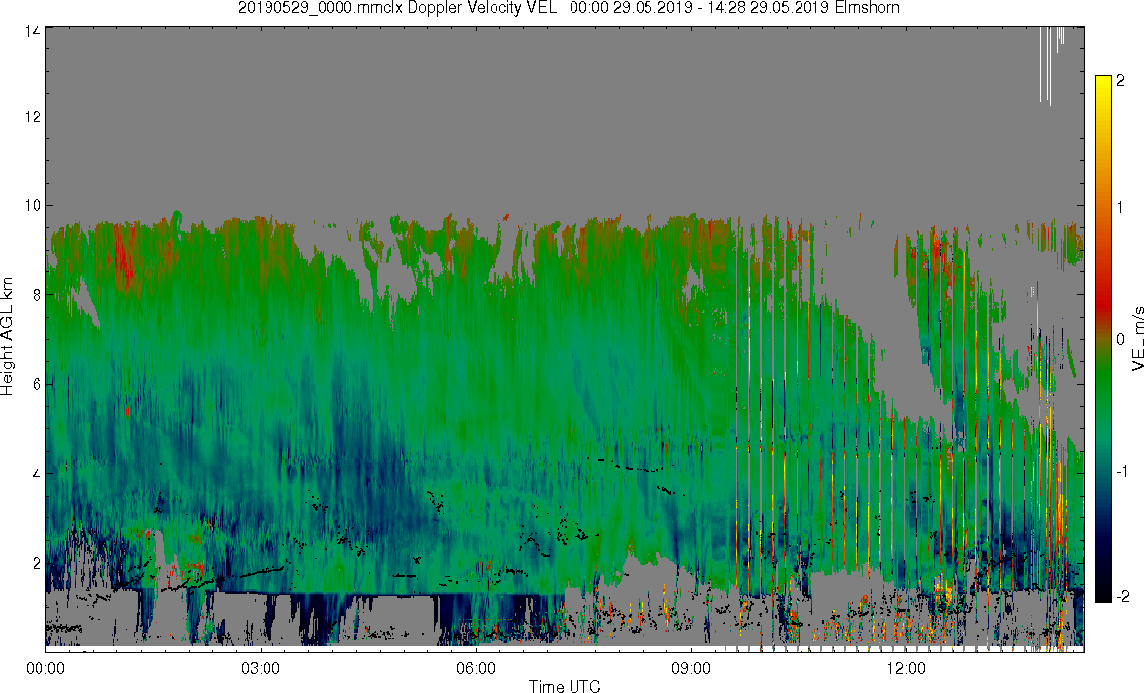Viewport: 1144px width, 693px height.
Task: Click the 00:00 time tick label
Action: tap(45, 668)
